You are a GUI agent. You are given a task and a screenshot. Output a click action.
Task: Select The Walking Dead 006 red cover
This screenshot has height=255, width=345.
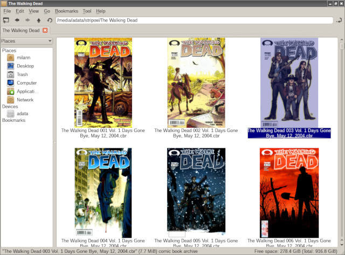point(288,192)
